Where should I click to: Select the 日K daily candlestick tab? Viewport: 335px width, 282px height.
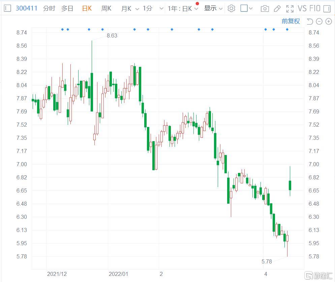pos(87,8)
